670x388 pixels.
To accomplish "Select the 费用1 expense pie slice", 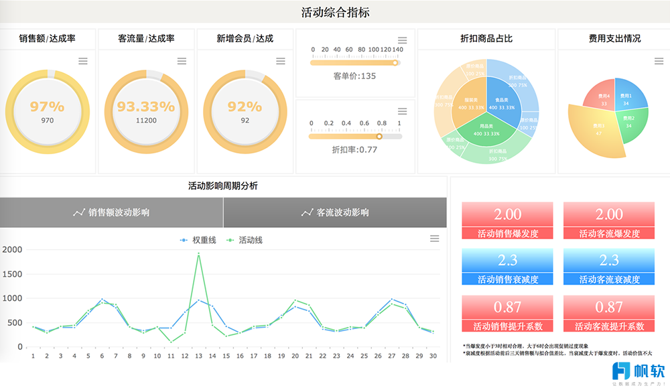I will coord(628,97).
